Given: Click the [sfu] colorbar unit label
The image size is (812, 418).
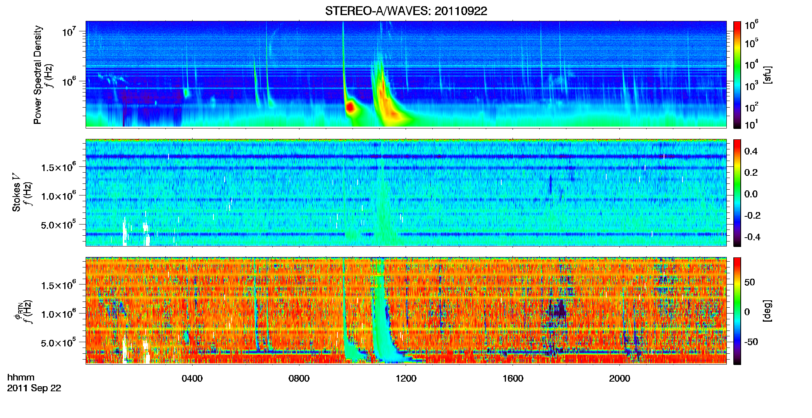Looking at the screenshot, I should [x=767, y=75].
